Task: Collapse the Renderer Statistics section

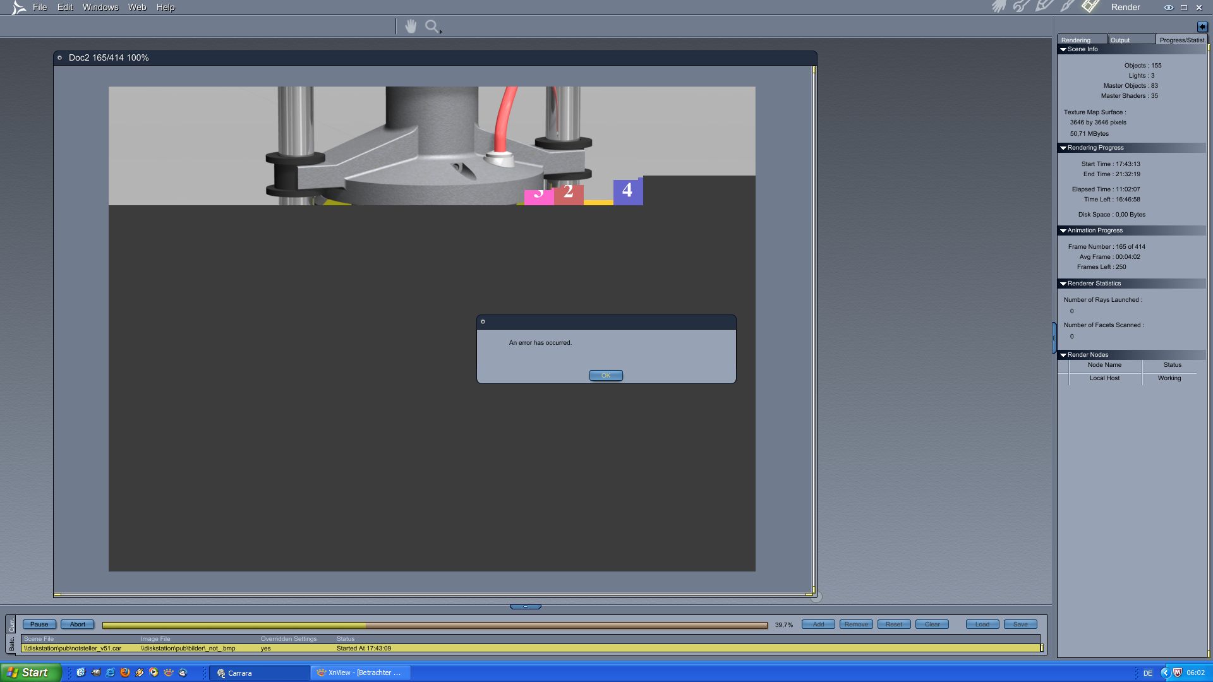Action: click(1063, 284)
